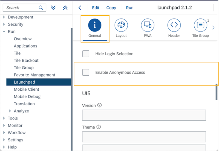219x151 pixels.
Task: Expand the Analyze tree node
Action: (x=10, y=111)
